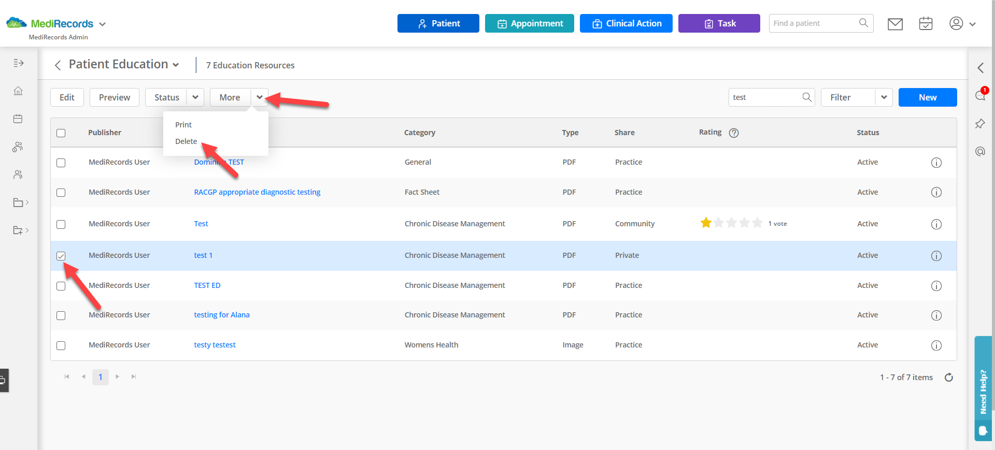The width and height of the screenshot is (995, 450).
Task: Open the chat notifications icon in right panel
Action: (980, 95)
